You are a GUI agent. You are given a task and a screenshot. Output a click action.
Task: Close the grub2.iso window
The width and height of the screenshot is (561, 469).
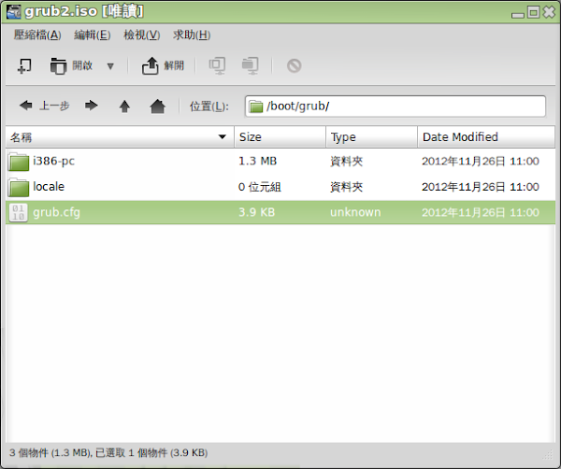pyautogui.click(x=549, y=12)
